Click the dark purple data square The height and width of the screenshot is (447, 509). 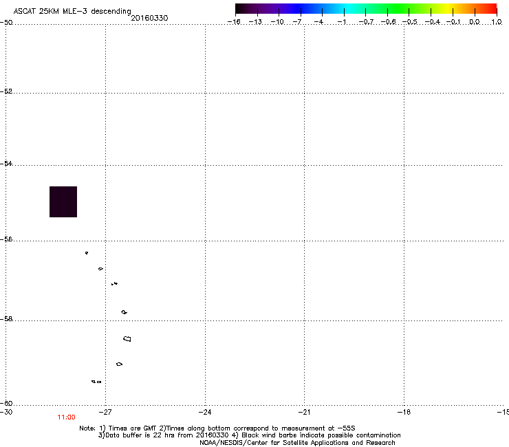click(x=63, y=201)
